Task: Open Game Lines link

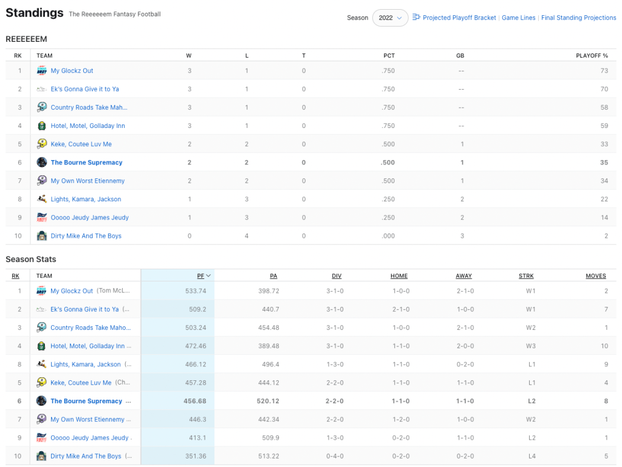Action: [x=518, y=18]
